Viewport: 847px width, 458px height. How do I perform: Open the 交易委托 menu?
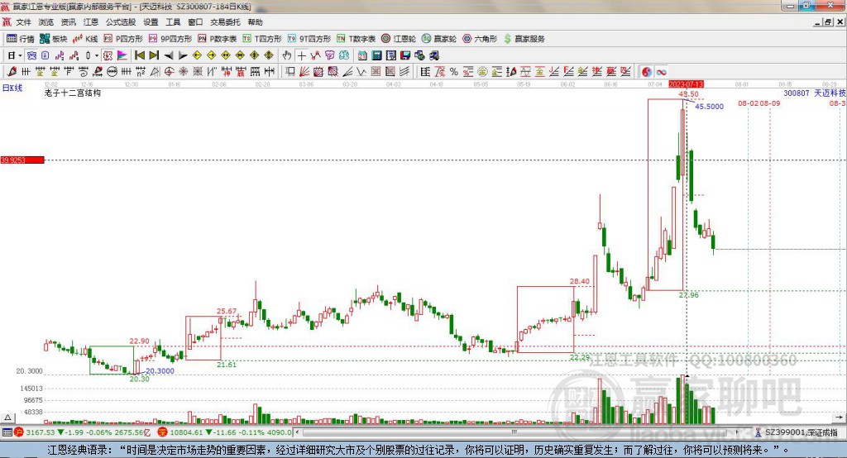(x=225, y=22)
